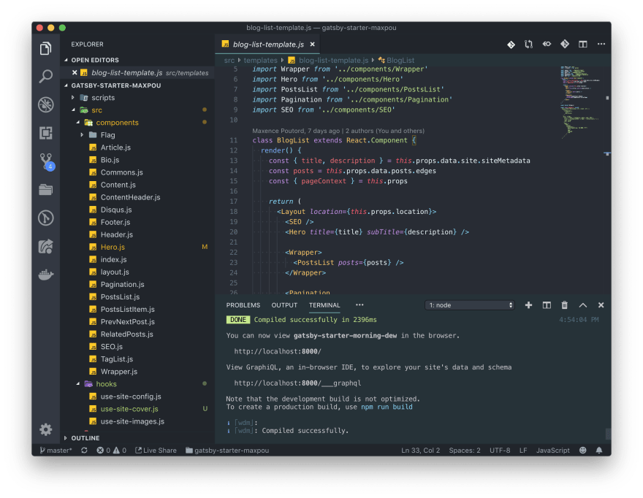Open Pagination.js in file tree

pyautogui.click(x=137, y=284)
